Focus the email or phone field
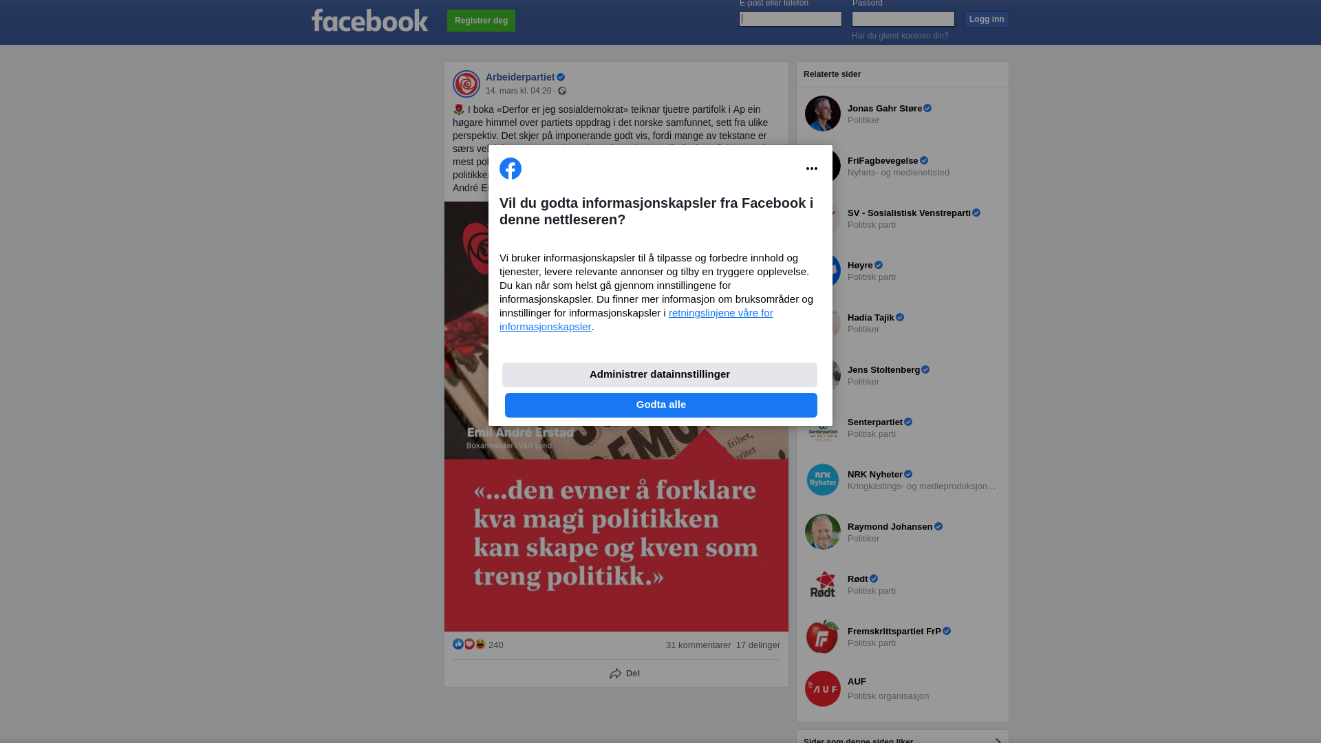 (791, 19)
